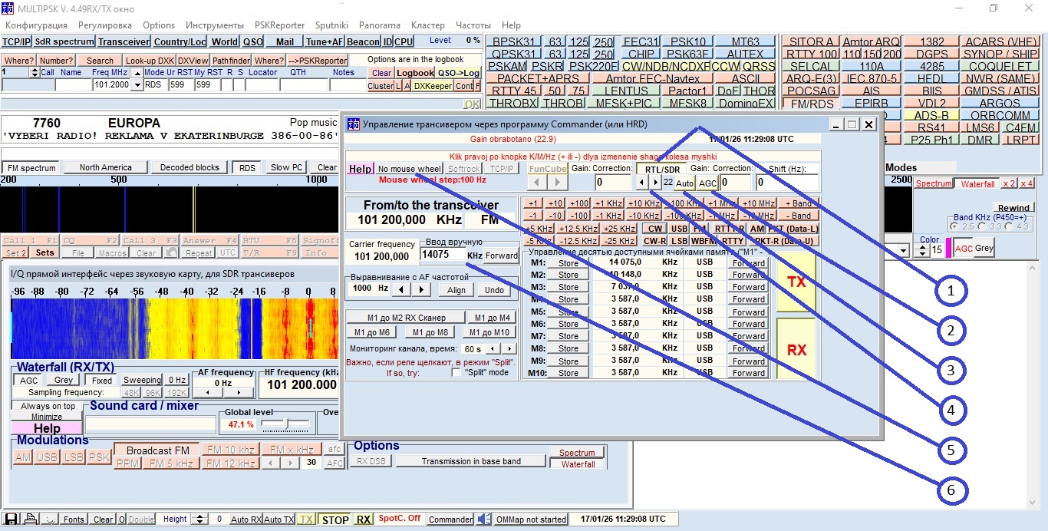Click the Height up stepper arrow in bottom bar

[198, 517]
